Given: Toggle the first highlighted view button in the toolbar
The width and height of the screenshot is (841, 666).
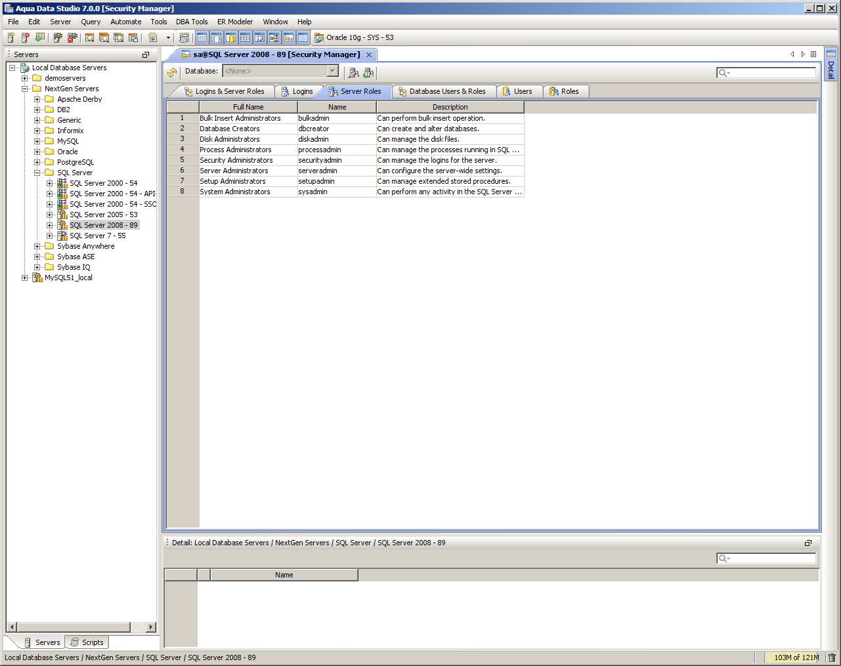Looking at the screenshot, I should pyautogui.click(x=202, y=37).
